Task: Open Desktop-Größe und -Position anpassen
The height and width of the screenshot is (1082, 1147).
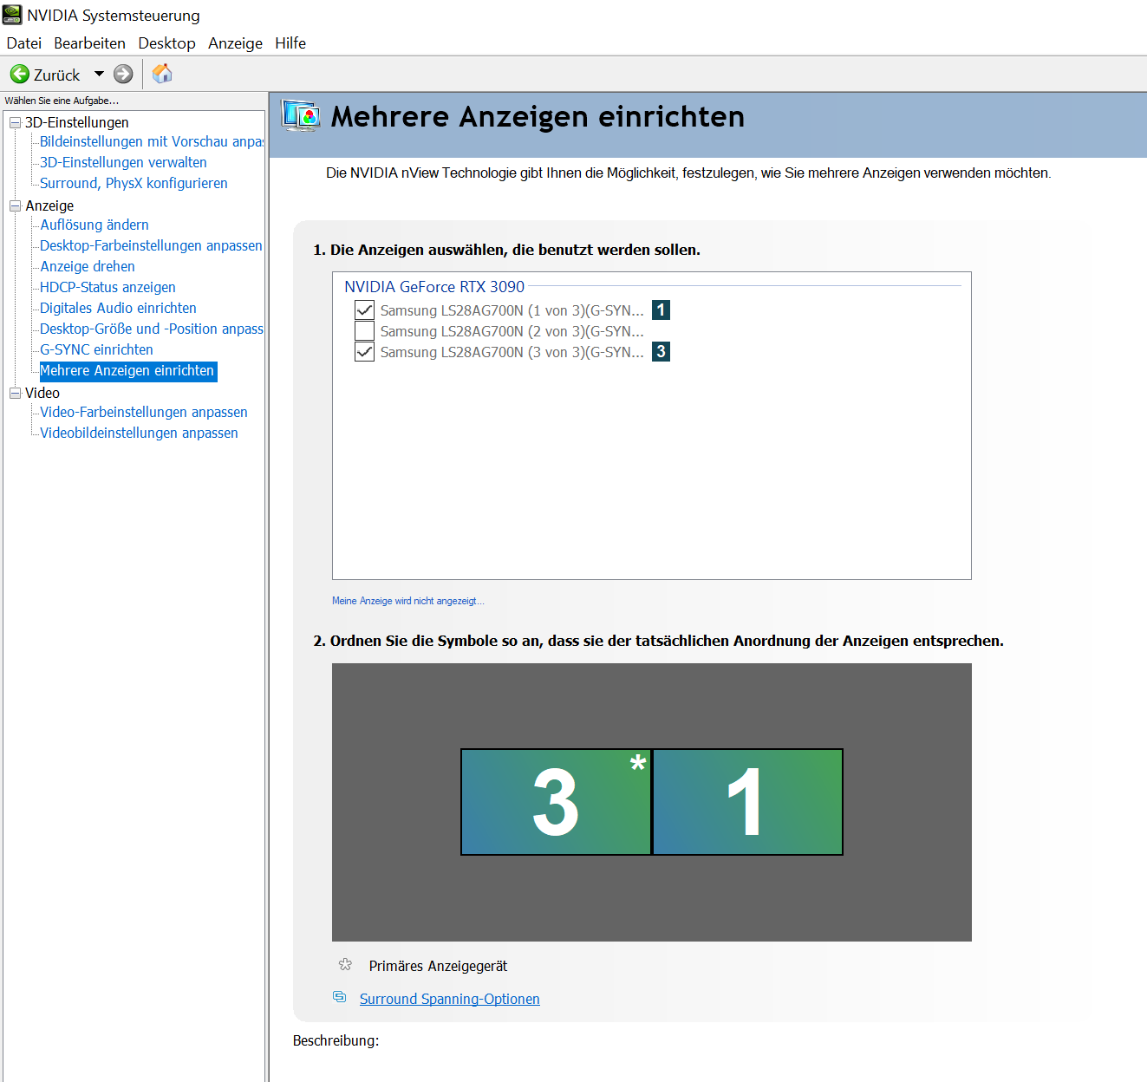Action: (152, 329)
